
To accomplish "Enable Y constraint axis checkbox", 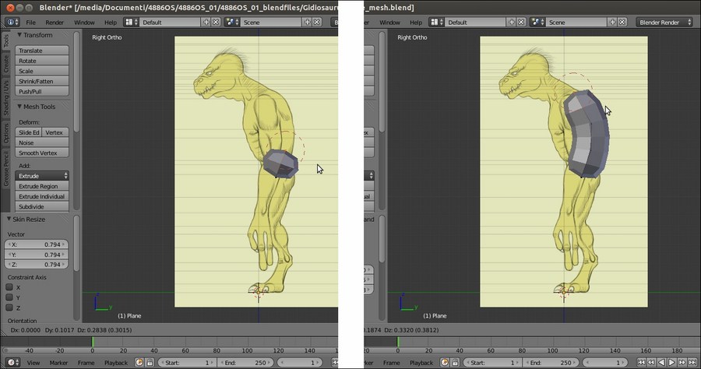I will (9, 297).
